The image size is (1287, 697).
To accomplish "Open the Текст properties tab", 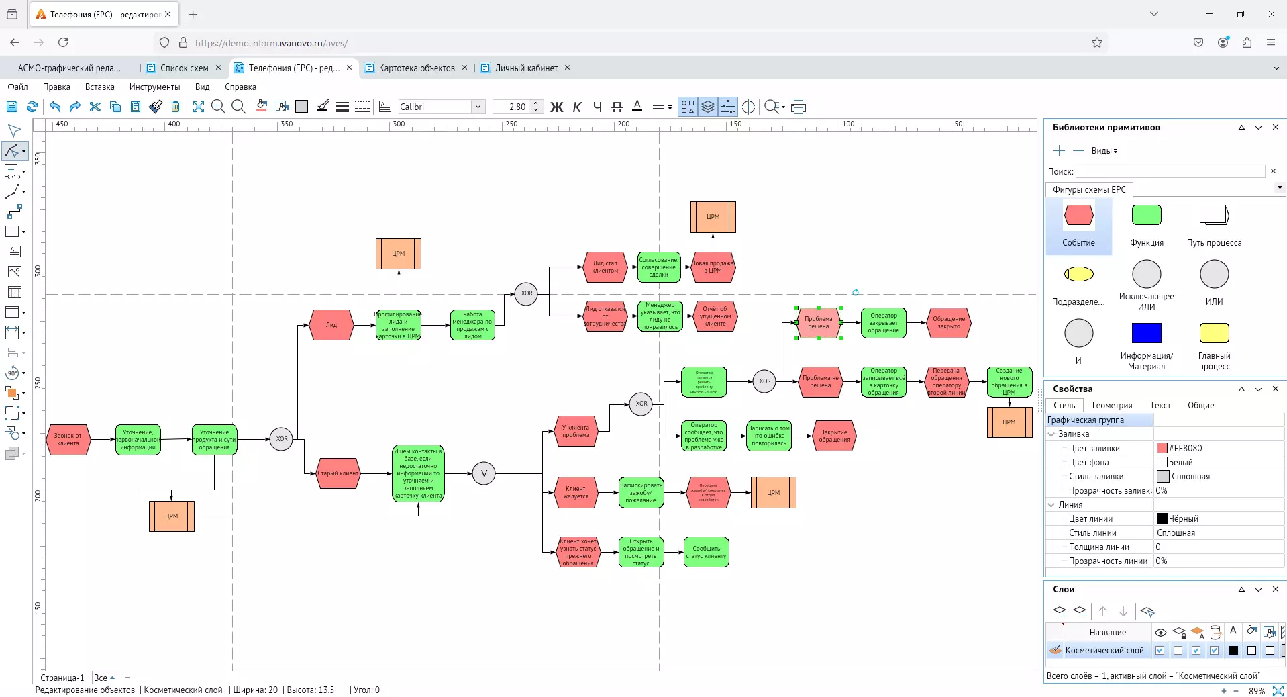I will click(1160, 405).
